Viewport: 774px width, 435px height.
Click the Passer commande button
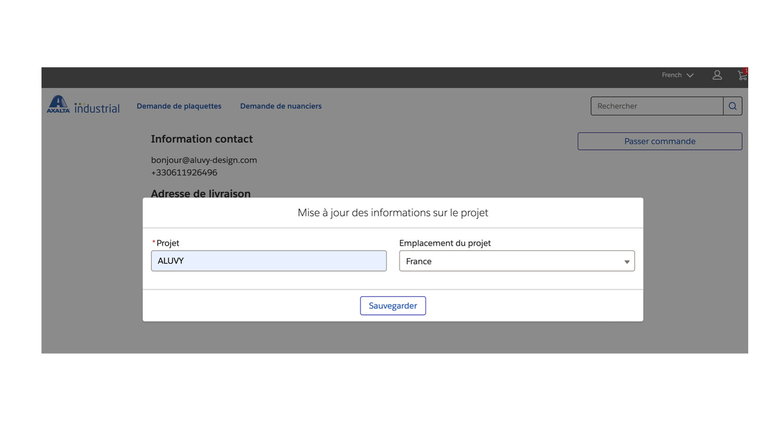[x=659, y=141]
